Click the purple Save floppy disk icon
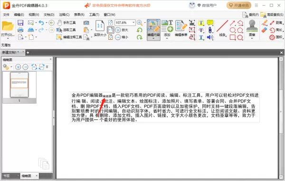The height and width of the screenshot is (181, 285). [20, 23]
